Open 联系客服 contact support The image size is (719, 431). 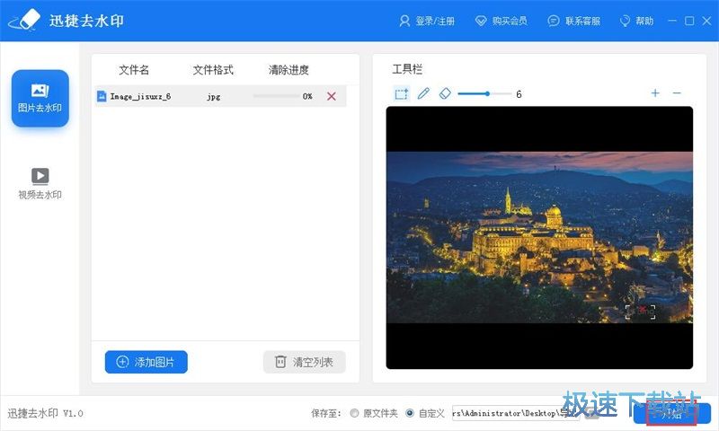click(574, 21)
